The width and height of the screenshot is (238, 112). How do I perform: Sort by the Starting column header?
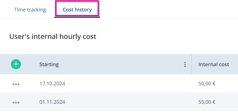coord(49,64)
